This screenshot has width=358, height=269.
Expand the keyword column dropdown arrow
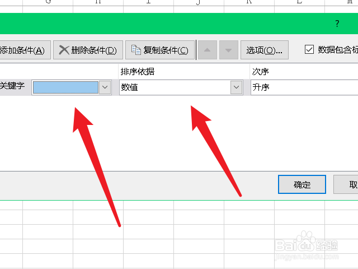pos(105,87)
